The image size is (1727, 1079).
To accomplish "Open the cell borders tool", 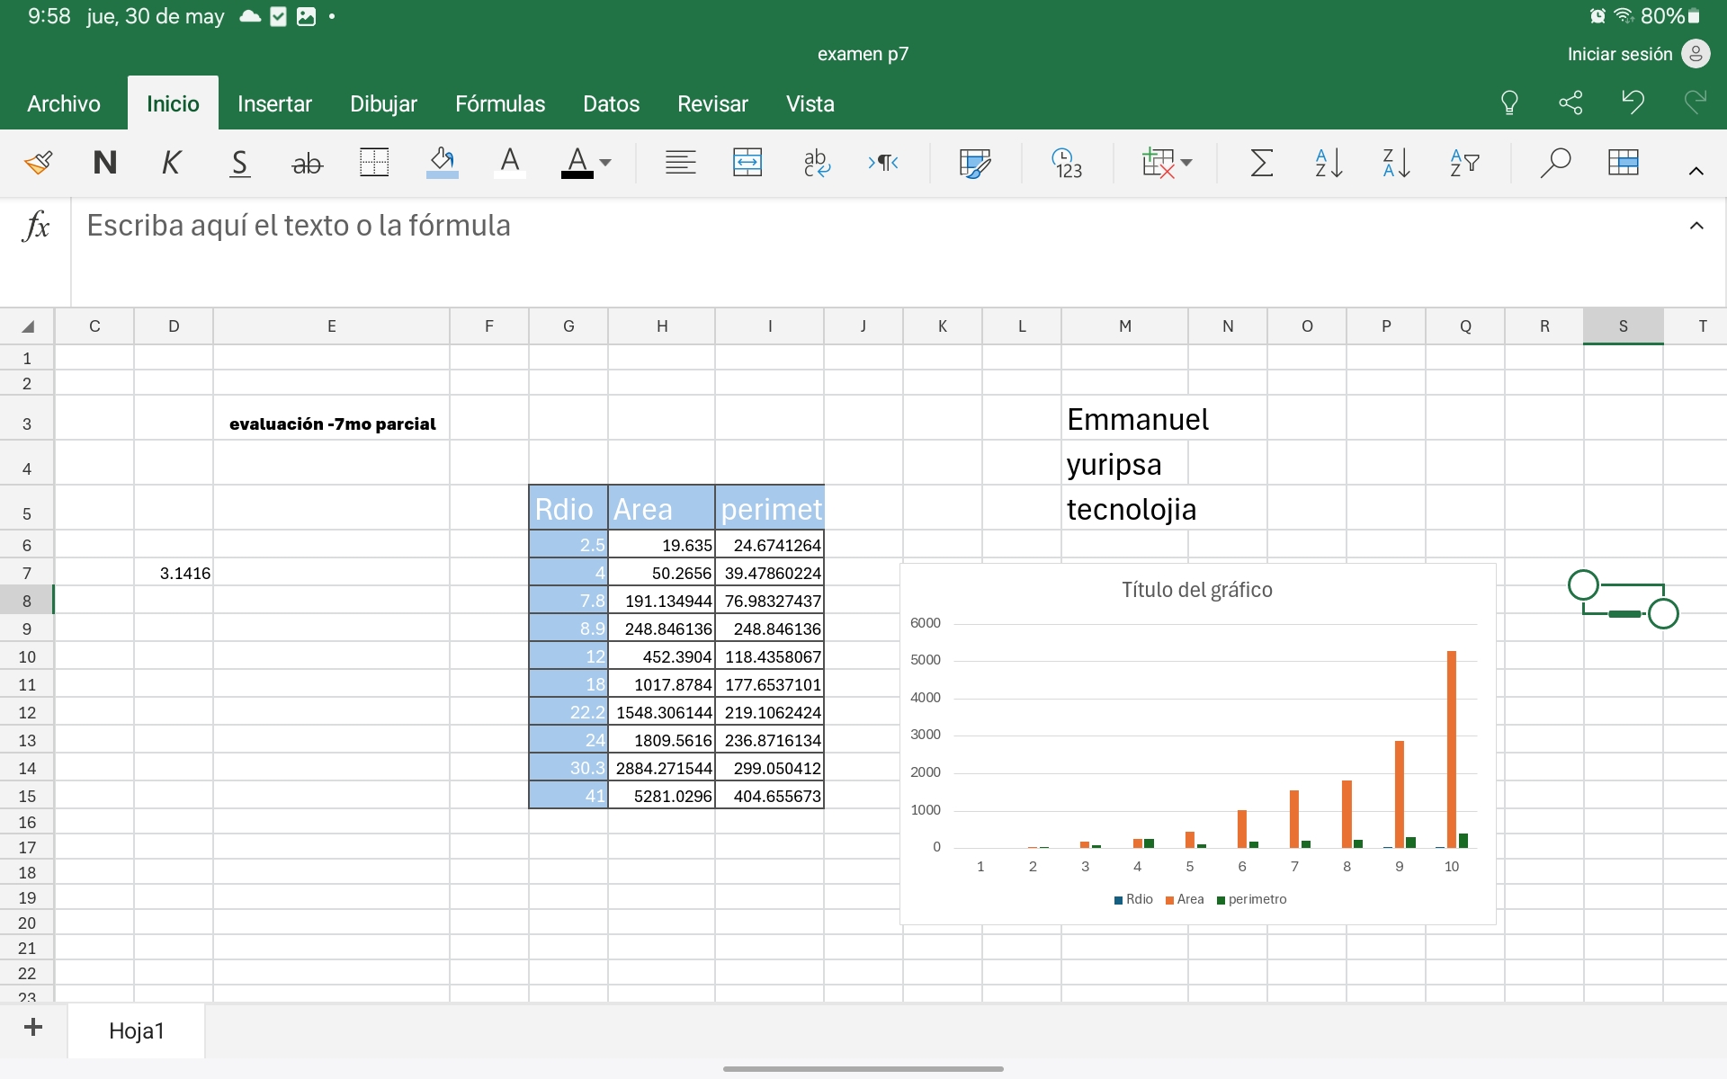I will pyautogui.click(x=373, y=163).
